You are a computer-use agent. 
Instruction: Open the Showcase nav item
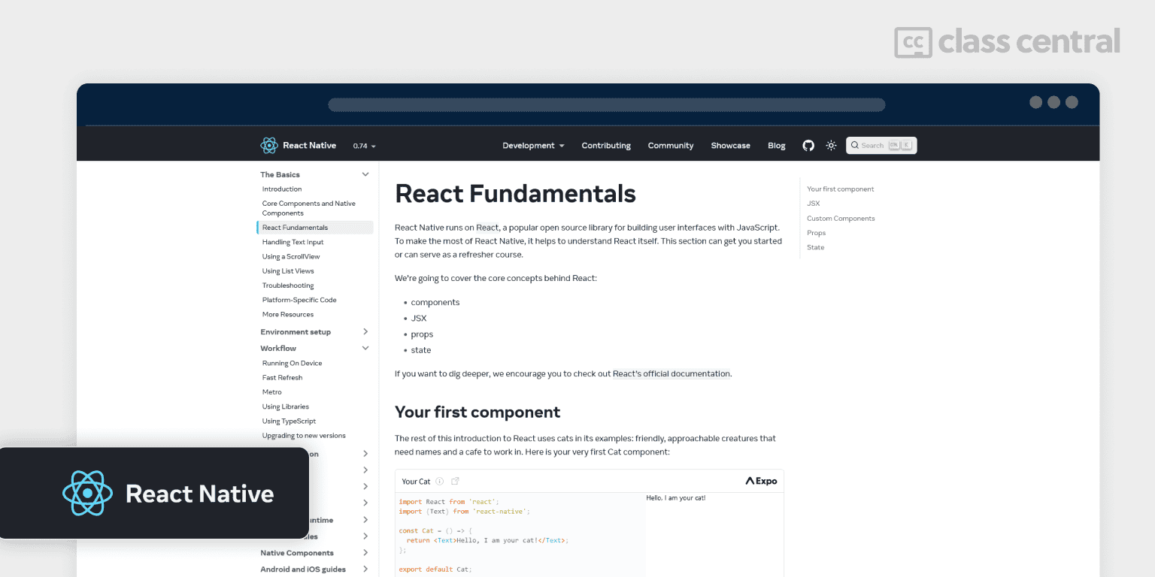tap(730, 146)
